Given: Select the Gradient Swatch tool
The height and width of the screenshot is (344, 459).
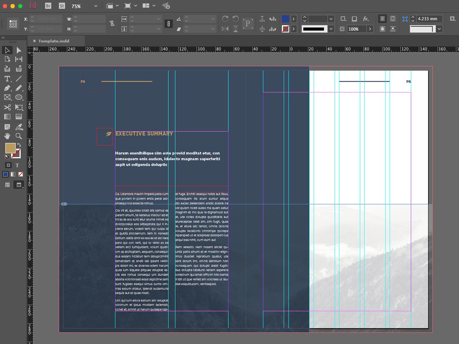Looking at the screenshot, I should click(x=7, y=117).
